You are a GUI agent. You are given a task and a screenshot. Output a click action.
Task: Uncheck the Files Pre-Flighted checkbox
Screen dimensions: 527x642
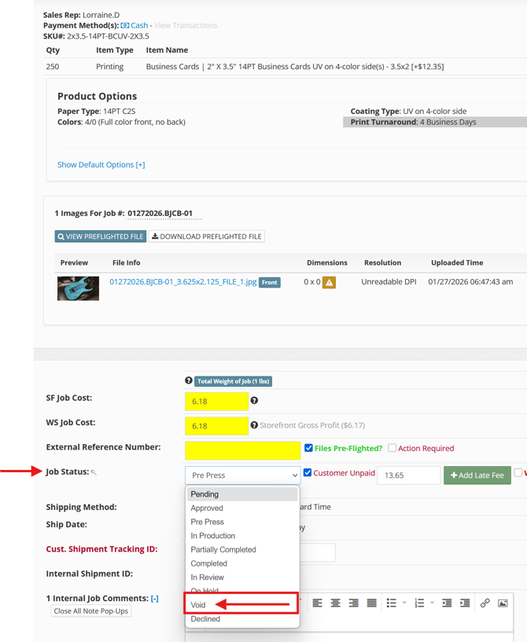(x=308, y=448)
